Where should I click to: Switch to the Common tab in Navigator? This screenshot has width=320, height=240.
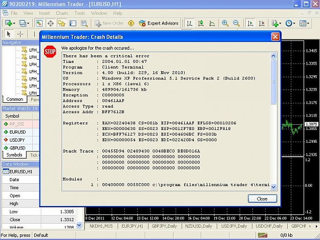14,99
